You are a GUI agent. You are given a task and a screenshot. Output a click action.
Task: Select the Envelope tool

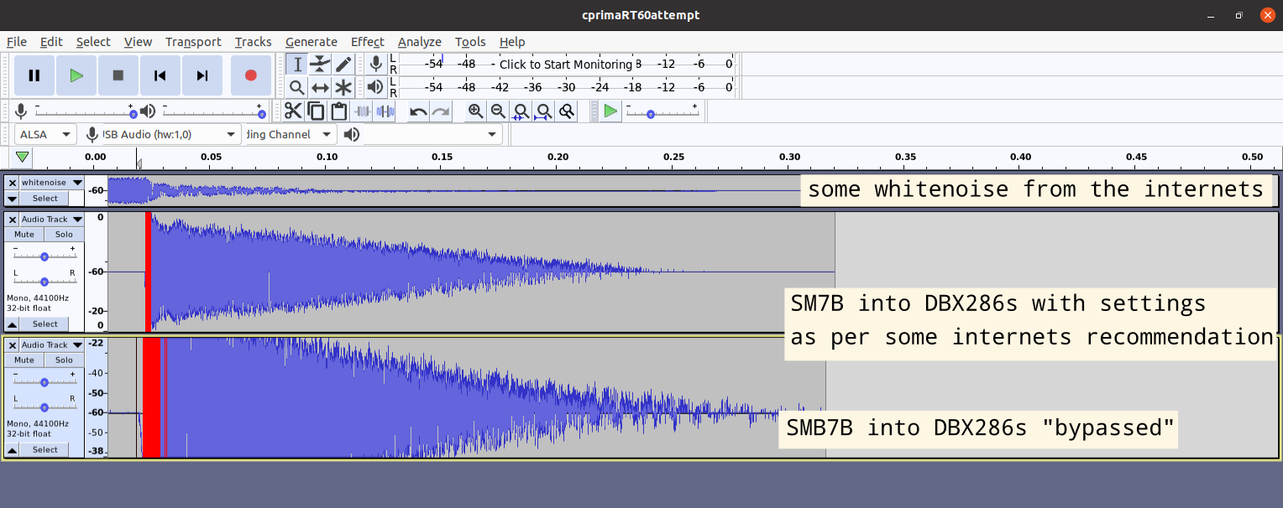pos(320,65)
